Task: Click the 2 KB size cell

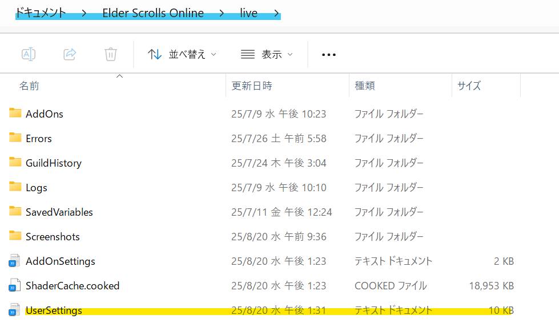Action: click(x=504, y=261)
